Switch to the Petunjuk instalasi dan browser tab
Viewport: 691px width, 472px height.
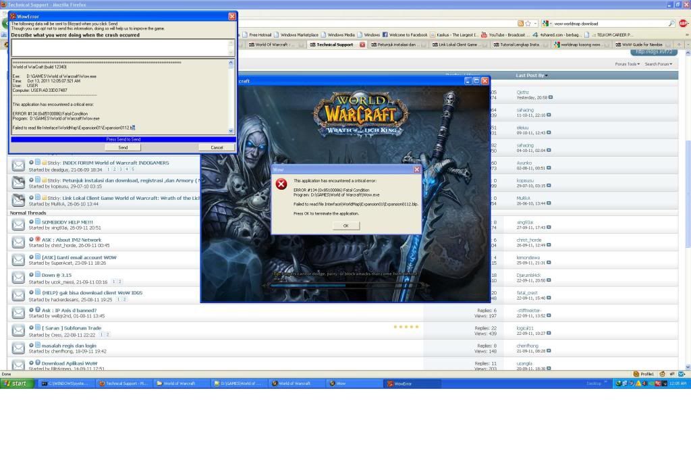(x=397, y=45)
